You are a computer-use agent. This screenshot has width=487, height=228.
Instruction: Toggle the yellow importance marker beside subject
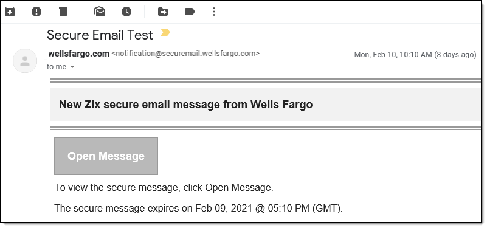pyautogui.click(x=165, y=32)
